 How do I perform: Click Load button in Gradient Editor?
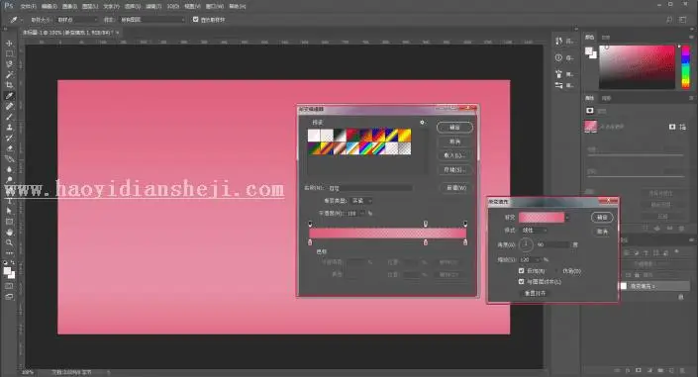point(454,155)
